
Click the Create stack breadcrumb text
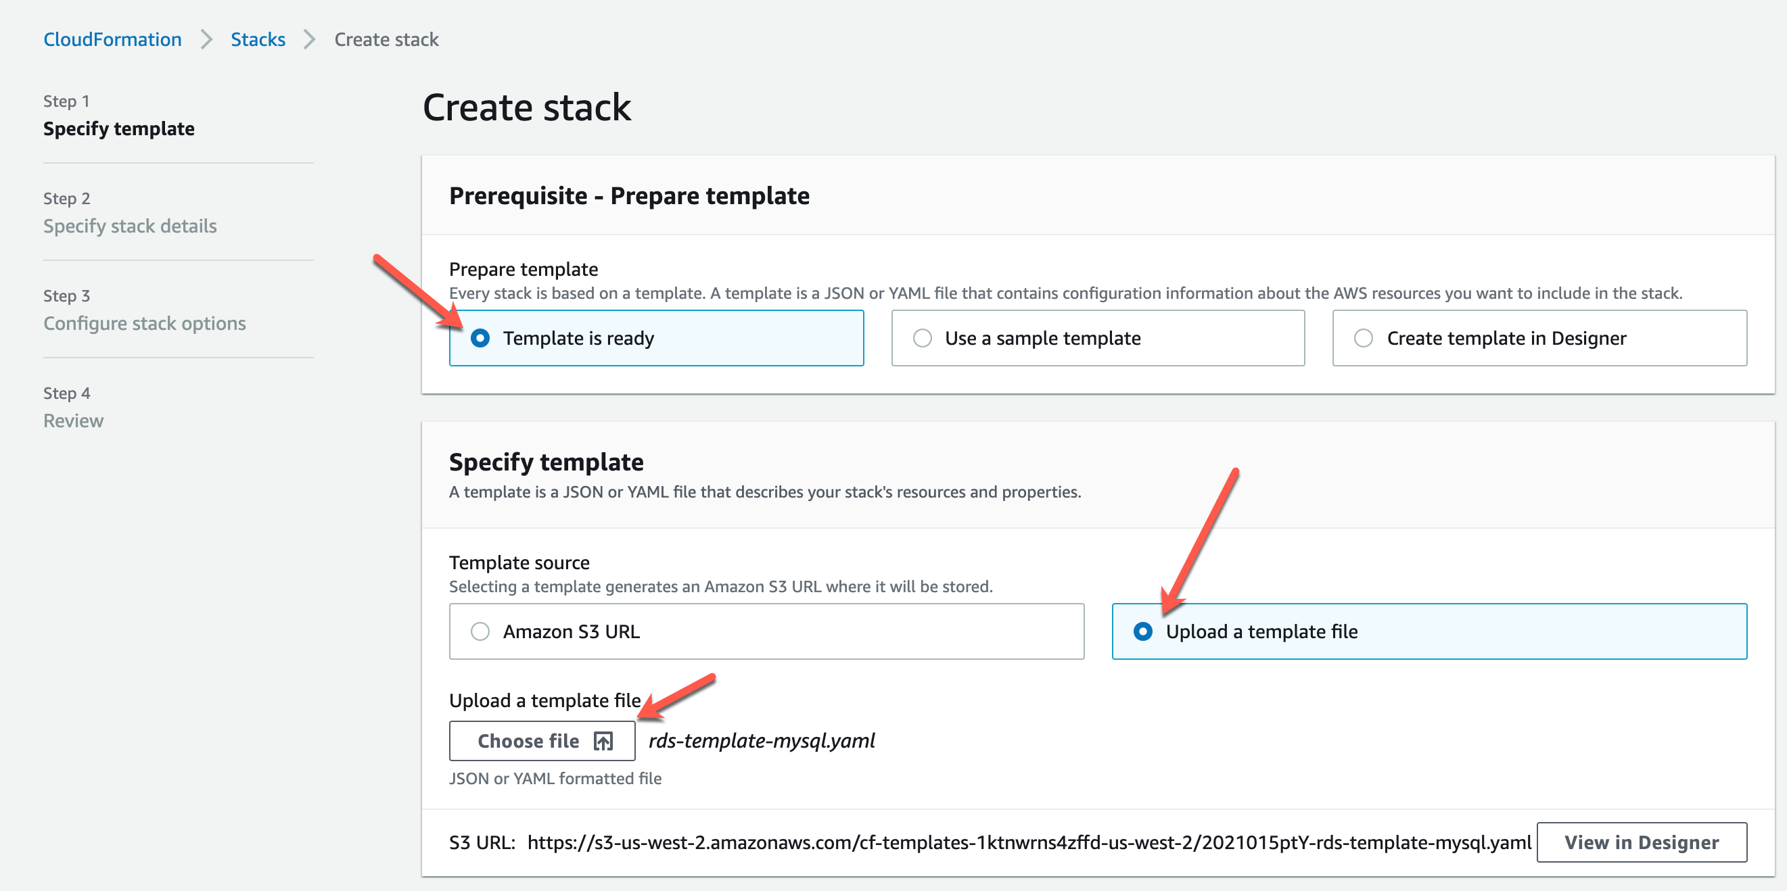pos(386,39)
